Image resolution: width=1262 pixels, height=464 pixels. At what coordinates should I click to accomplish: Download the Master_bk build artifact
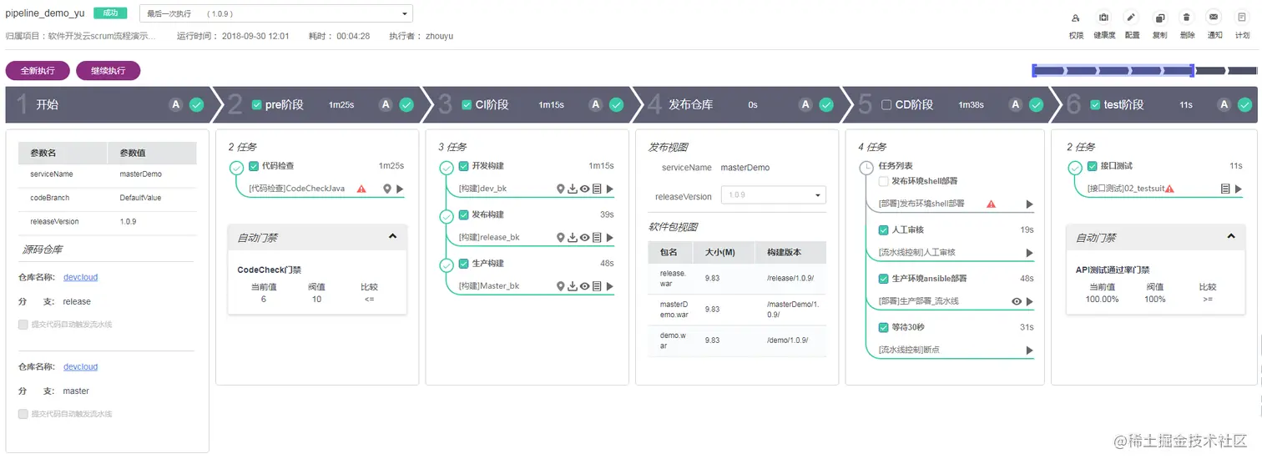pos(573,286)
